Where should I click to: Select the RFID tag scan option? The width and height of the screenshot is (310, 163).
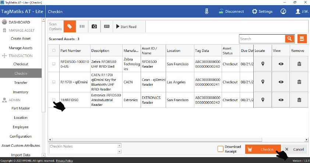click(x=70, y=26)
